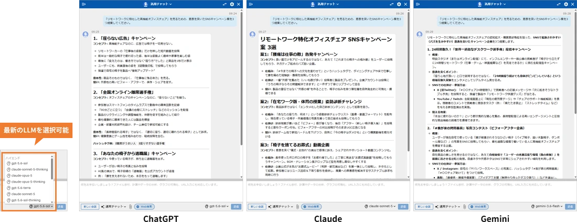
Task: Click 新しい会話 button in Claude window
Action: [257, 207]
